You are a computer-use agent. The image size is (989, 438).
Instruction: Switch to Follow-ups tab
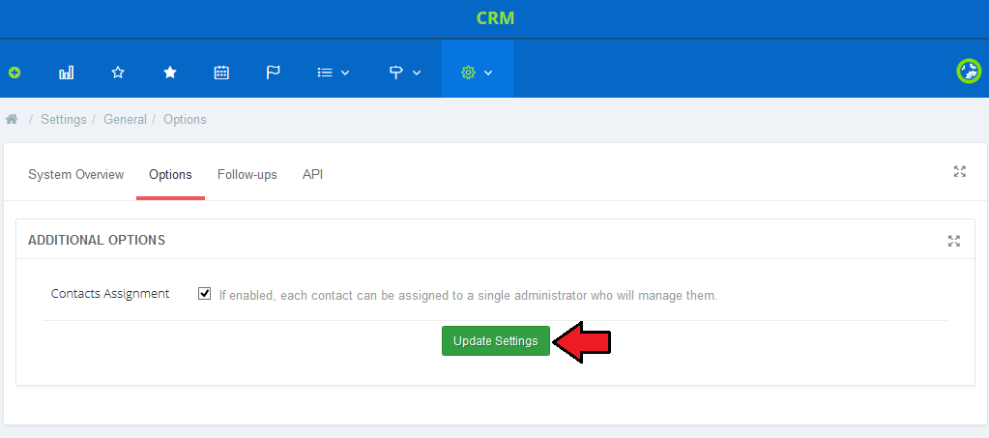(247, 175)
